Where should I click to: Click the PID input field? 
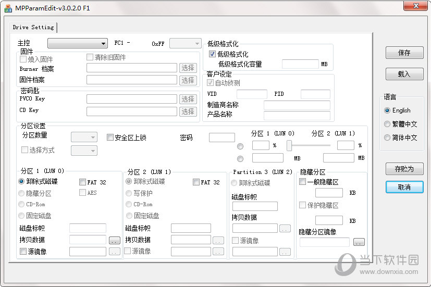(x=315, y=94)
